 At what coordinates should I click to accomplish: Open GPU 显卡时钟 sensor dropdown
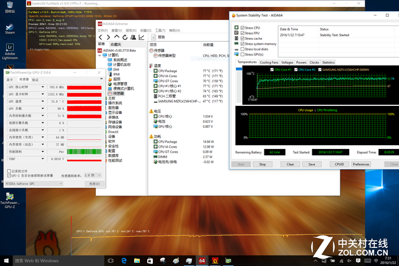coord(42,94)
